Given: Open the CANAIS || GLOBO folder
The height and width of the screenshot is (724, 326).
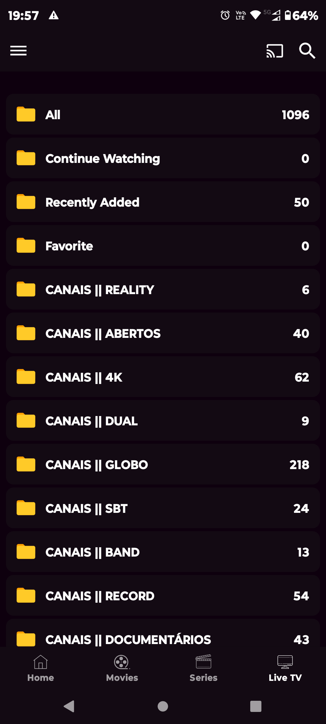Looking at the screenshot, I should pos(163,464).
